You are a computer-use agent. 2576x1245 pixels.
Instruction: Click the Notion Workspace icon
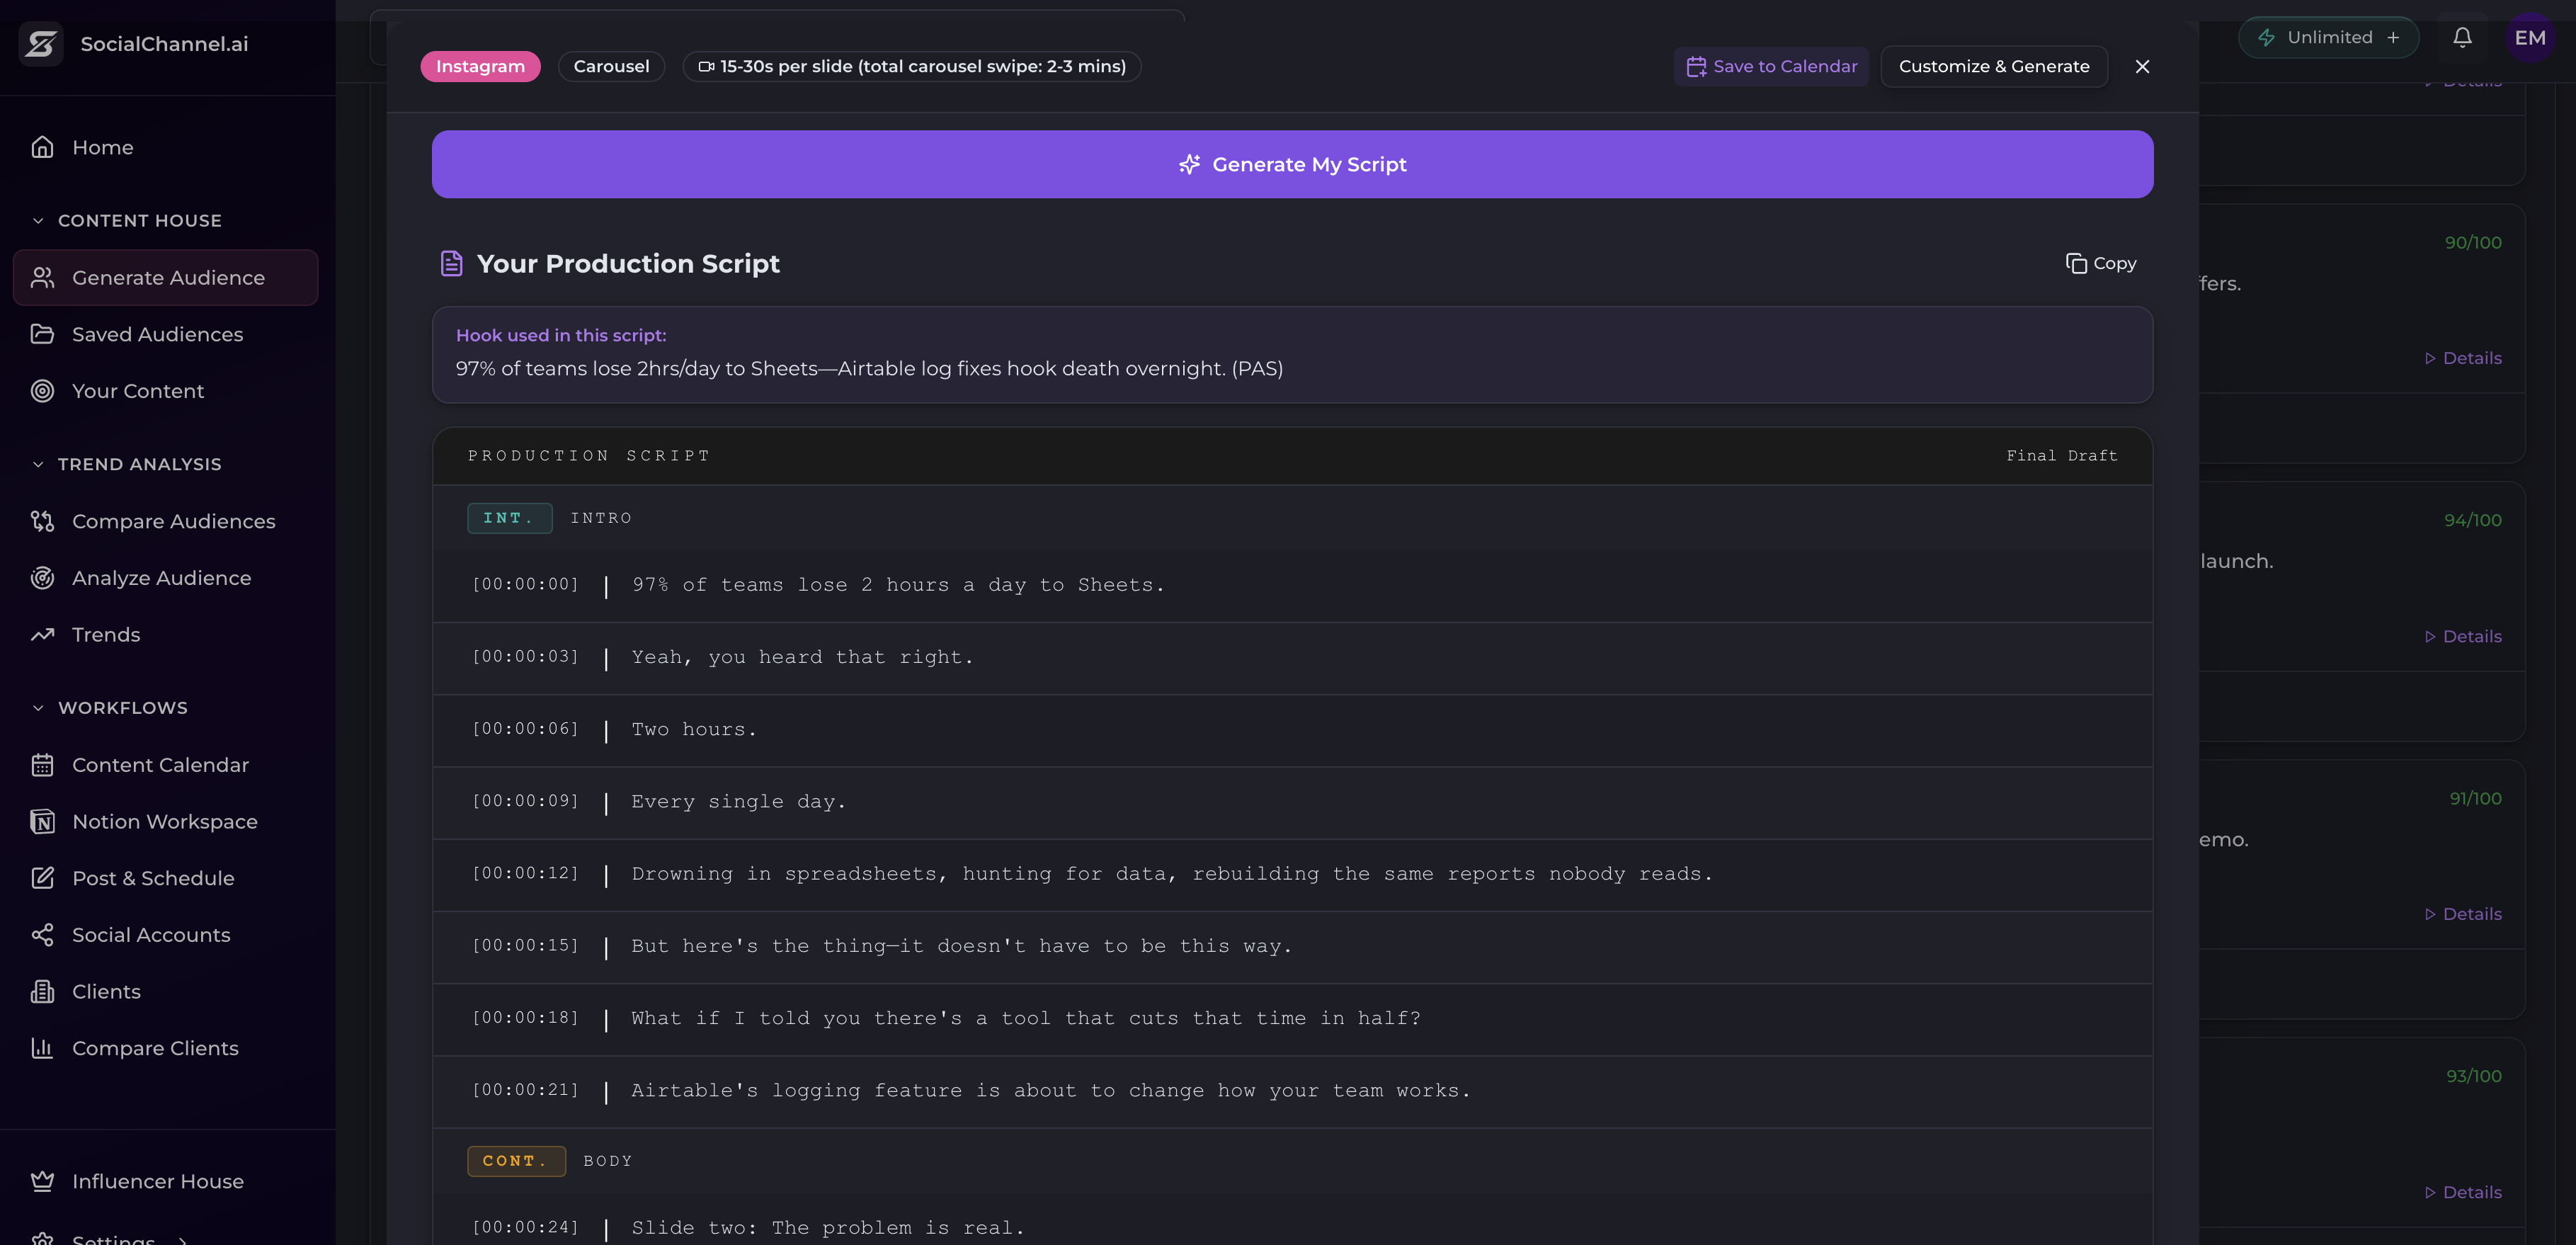[42, 821]
